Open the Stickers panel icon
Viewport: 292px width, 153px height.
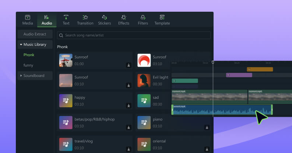(x=104, y=17)
